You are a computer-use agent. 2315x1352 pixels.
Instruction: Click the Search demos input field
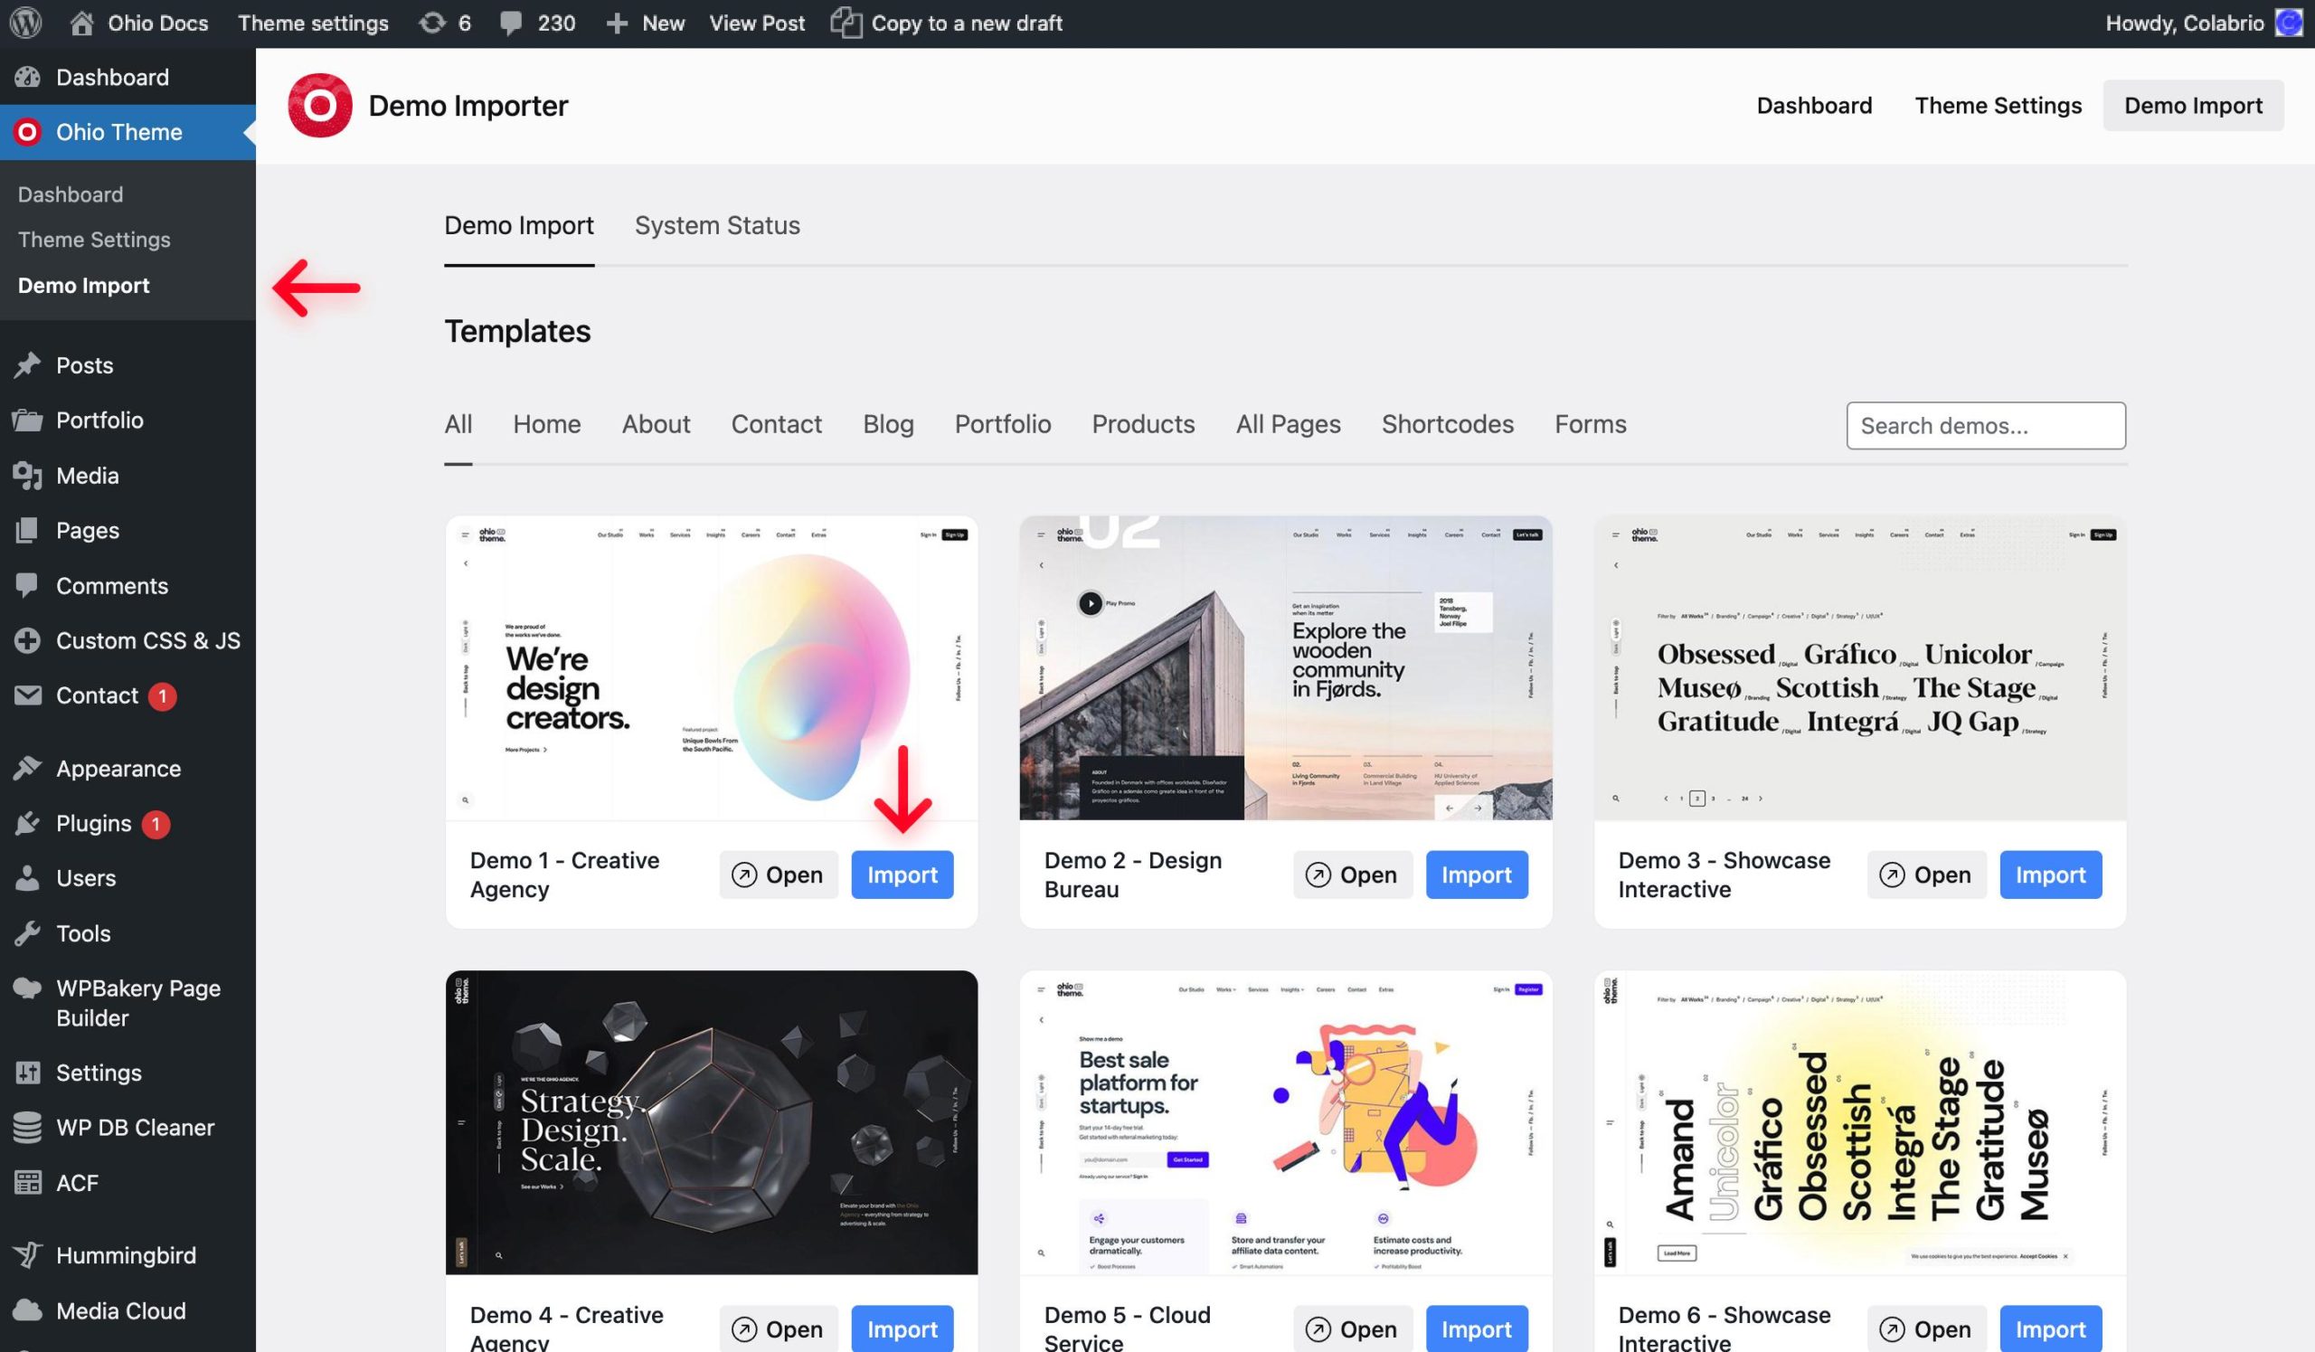1985,426
